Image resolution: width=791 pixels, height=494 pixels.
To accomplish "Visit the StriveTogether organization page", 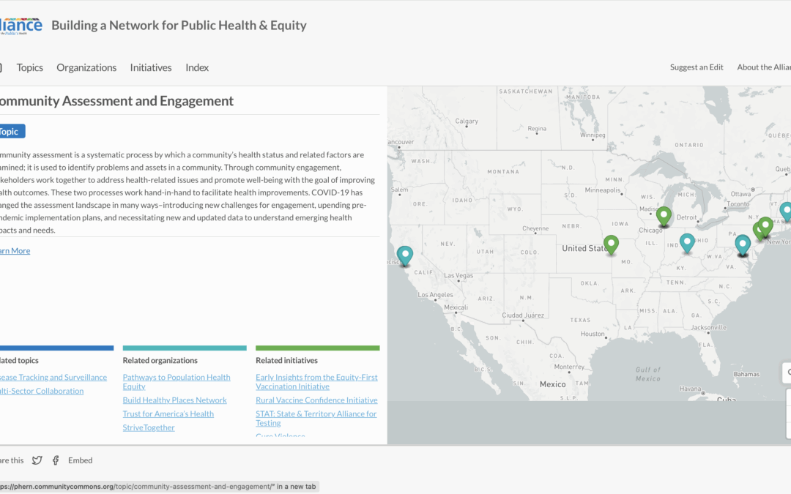I will click(149, 427).
